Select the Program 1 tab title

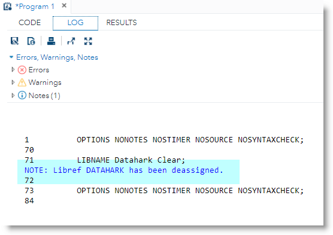tap(35, 7)
